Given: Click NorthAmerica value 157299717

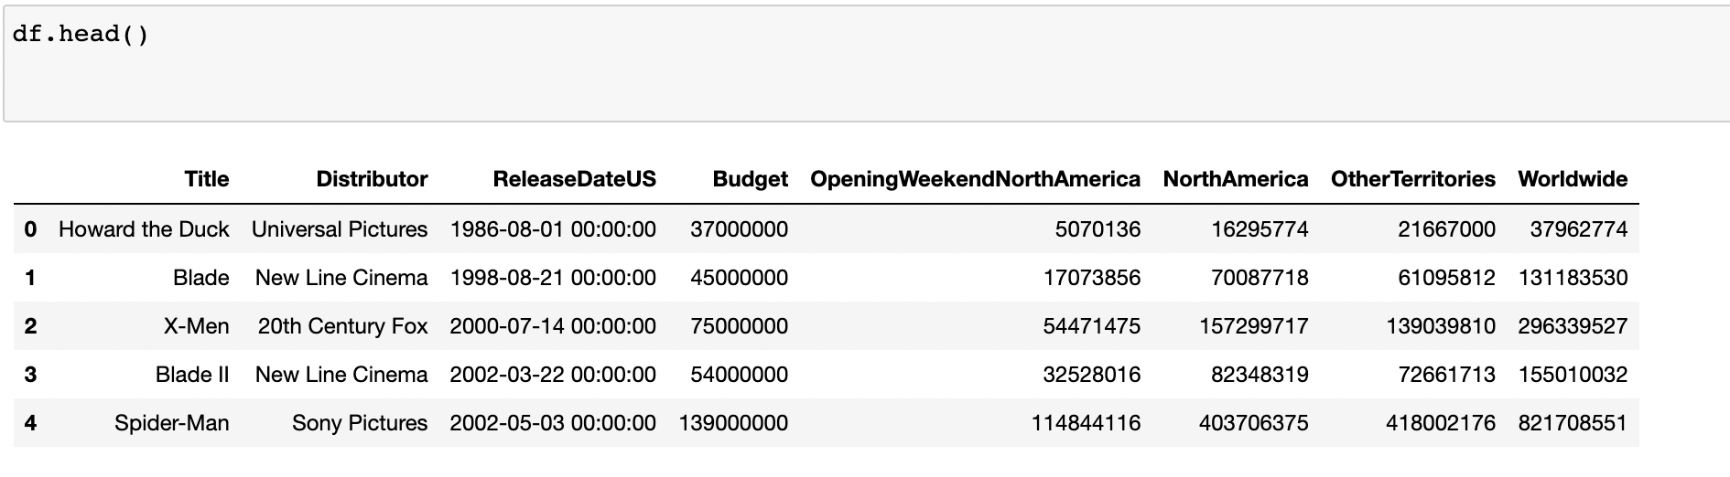Looking at the screenshot, I should click(1254, 326).
